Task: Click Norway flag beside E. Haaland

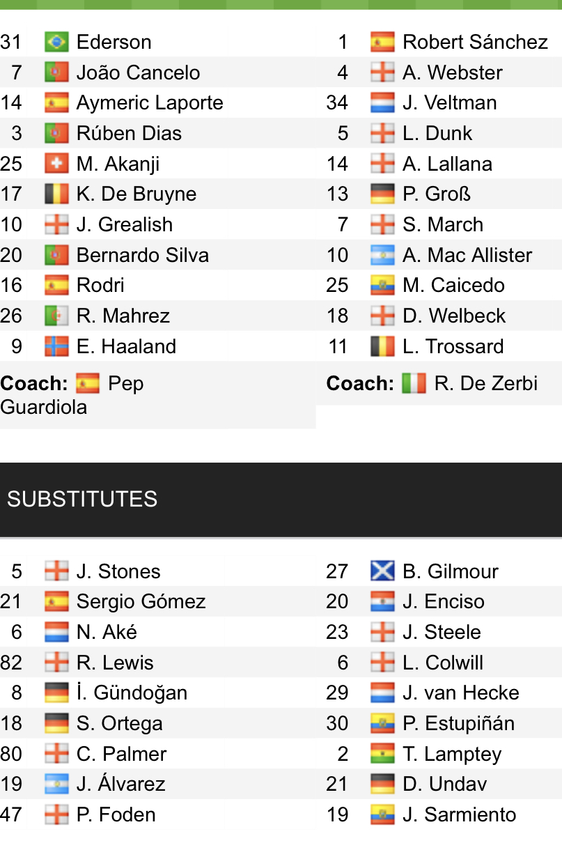Action: [56, 347]
